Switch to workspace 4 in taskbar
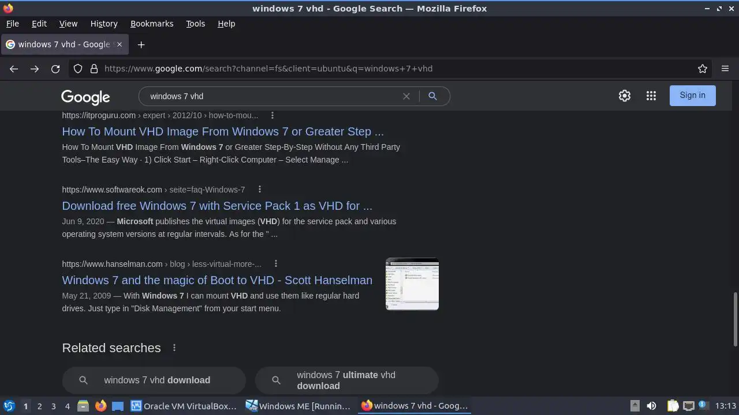Viewport: 739px width, 415px height. [67, 406]
